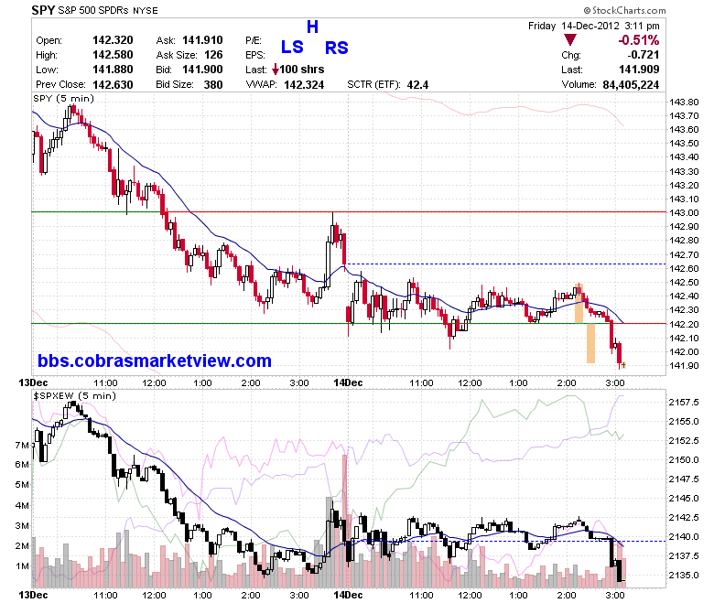Click the 142.00 price axis label
Viewport: 714px width, 603px height.
684,351
